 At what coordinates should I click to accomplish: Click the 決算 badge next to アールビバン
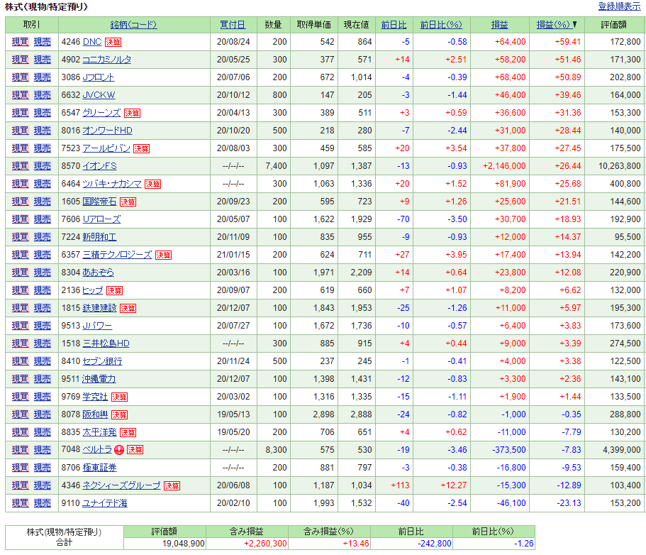(141, 148)
